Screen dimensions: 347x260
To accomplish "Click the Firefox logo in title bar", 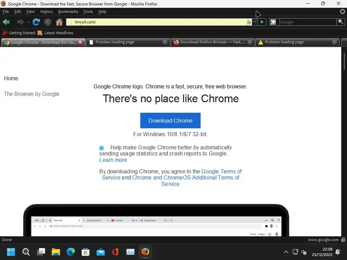I will click(x=3, y=4).
